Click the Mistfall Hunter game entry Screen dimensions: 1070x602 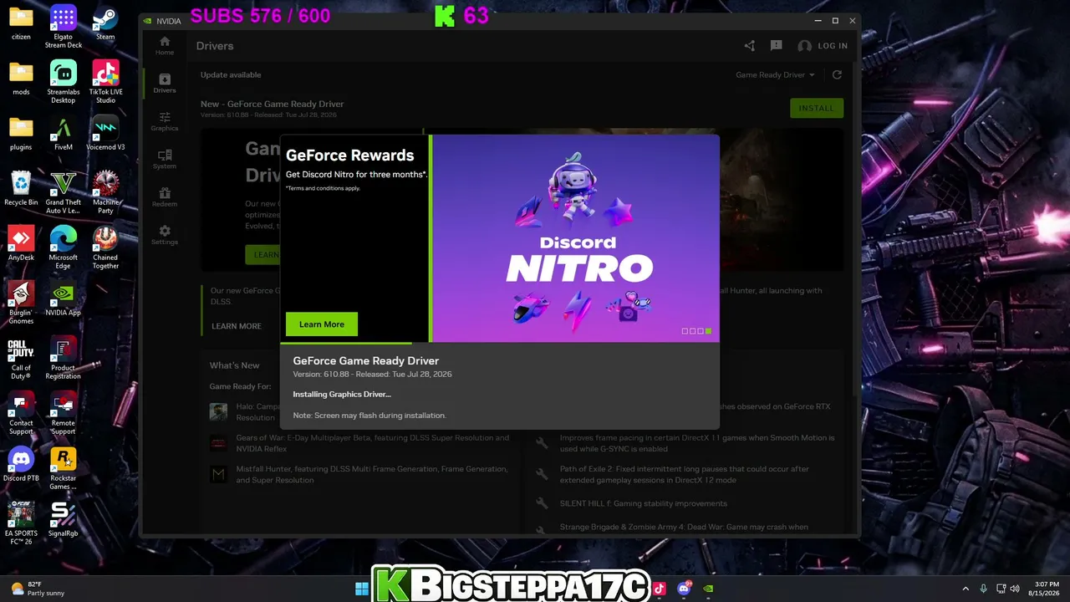tap(372, 475)
